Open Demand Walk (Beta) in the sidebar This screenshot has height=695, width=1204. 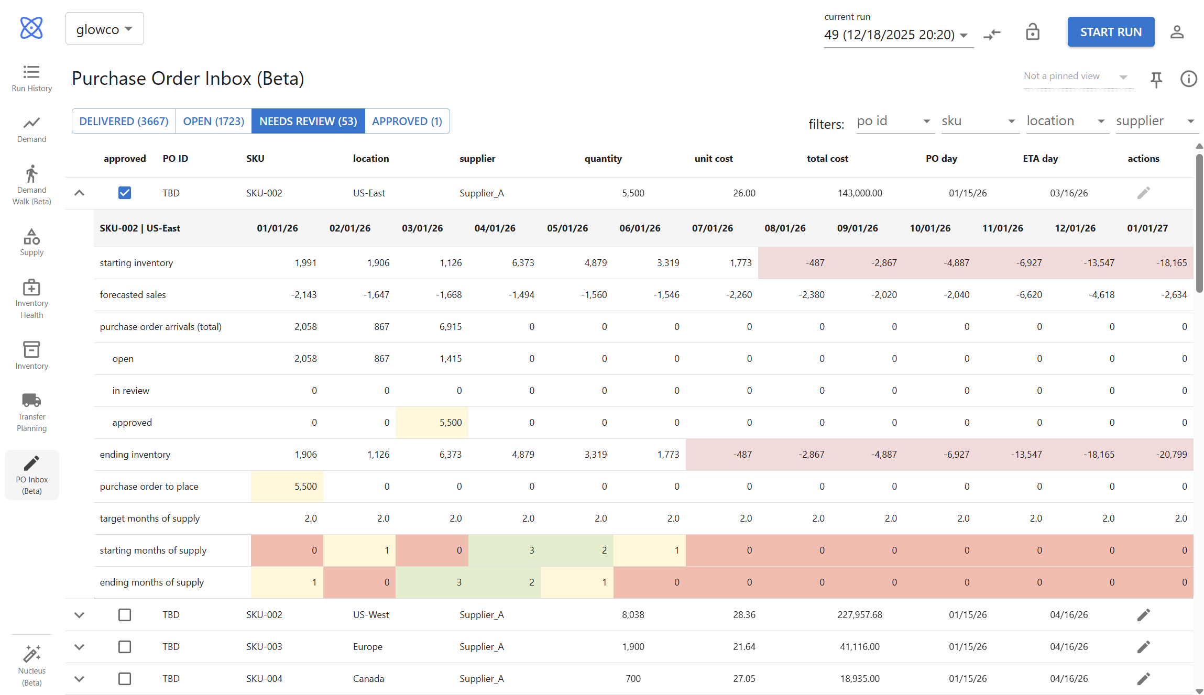(31, 185)
